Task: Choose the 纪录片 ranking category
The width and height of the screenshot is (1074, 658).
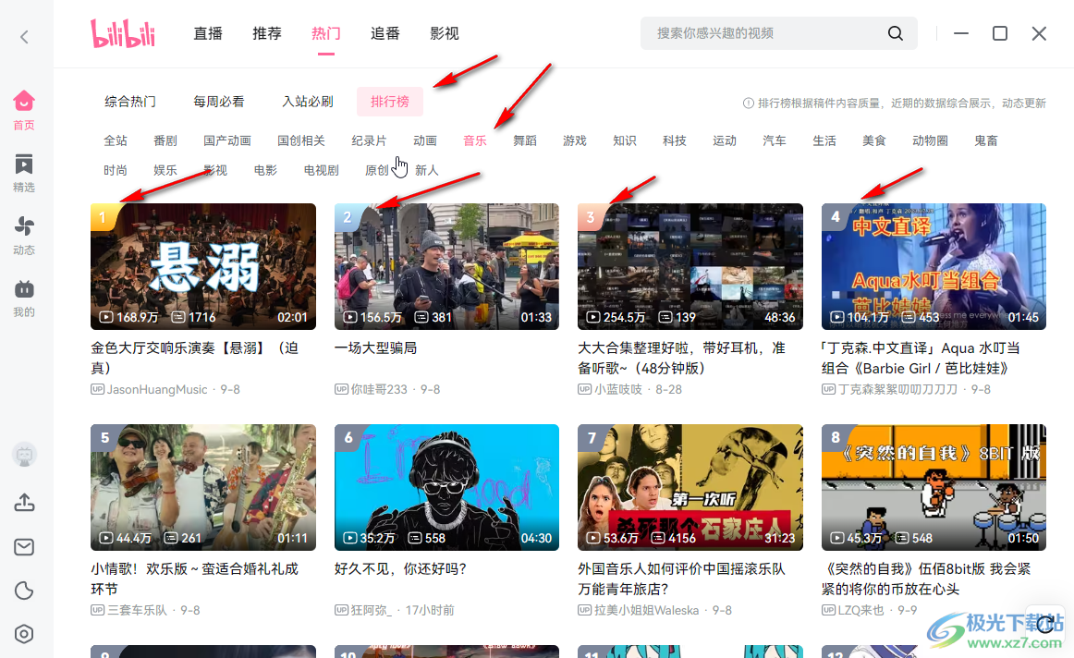Action: tap(369, 140)
